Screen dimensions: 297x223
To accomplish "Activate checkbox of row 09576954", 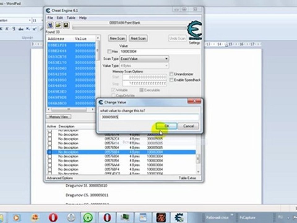I will (x=50, y=161).
